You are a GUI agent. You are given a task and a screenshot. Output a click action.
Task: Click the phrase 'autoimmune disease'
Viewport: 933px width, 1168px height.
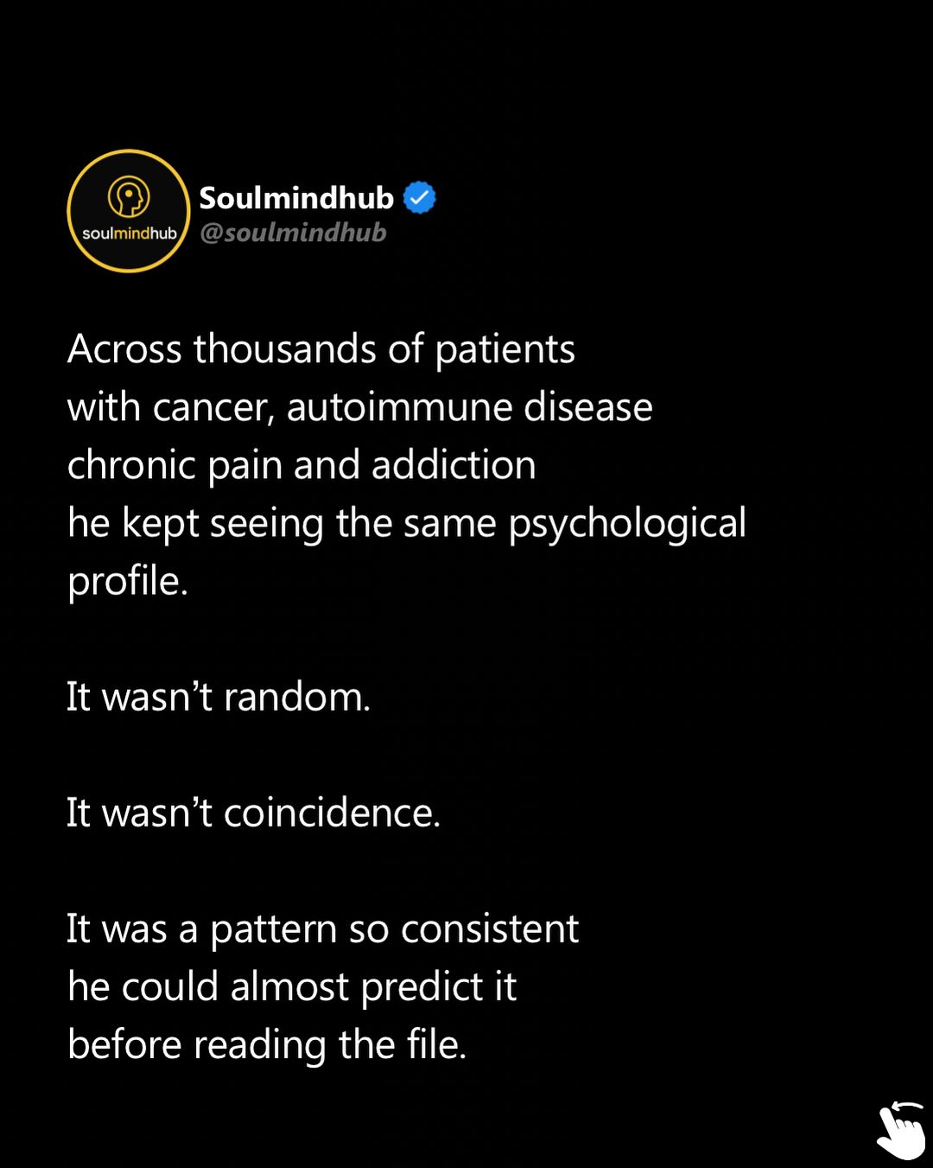[469, 407]
